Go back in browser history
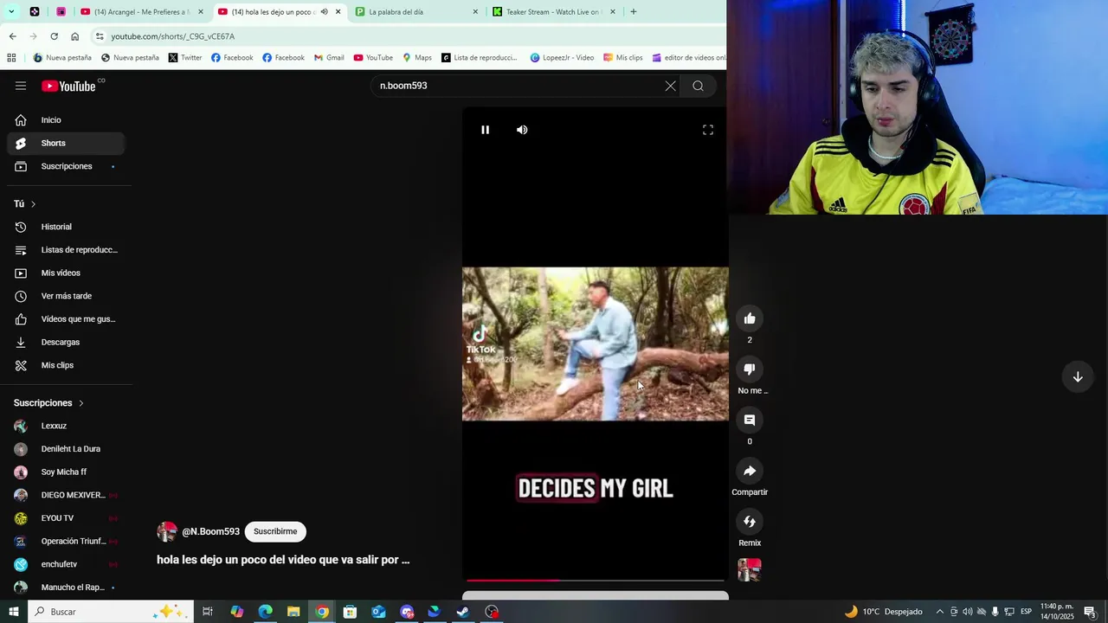This screenshot has height=623, width=1108. click(x=12, y=36)
